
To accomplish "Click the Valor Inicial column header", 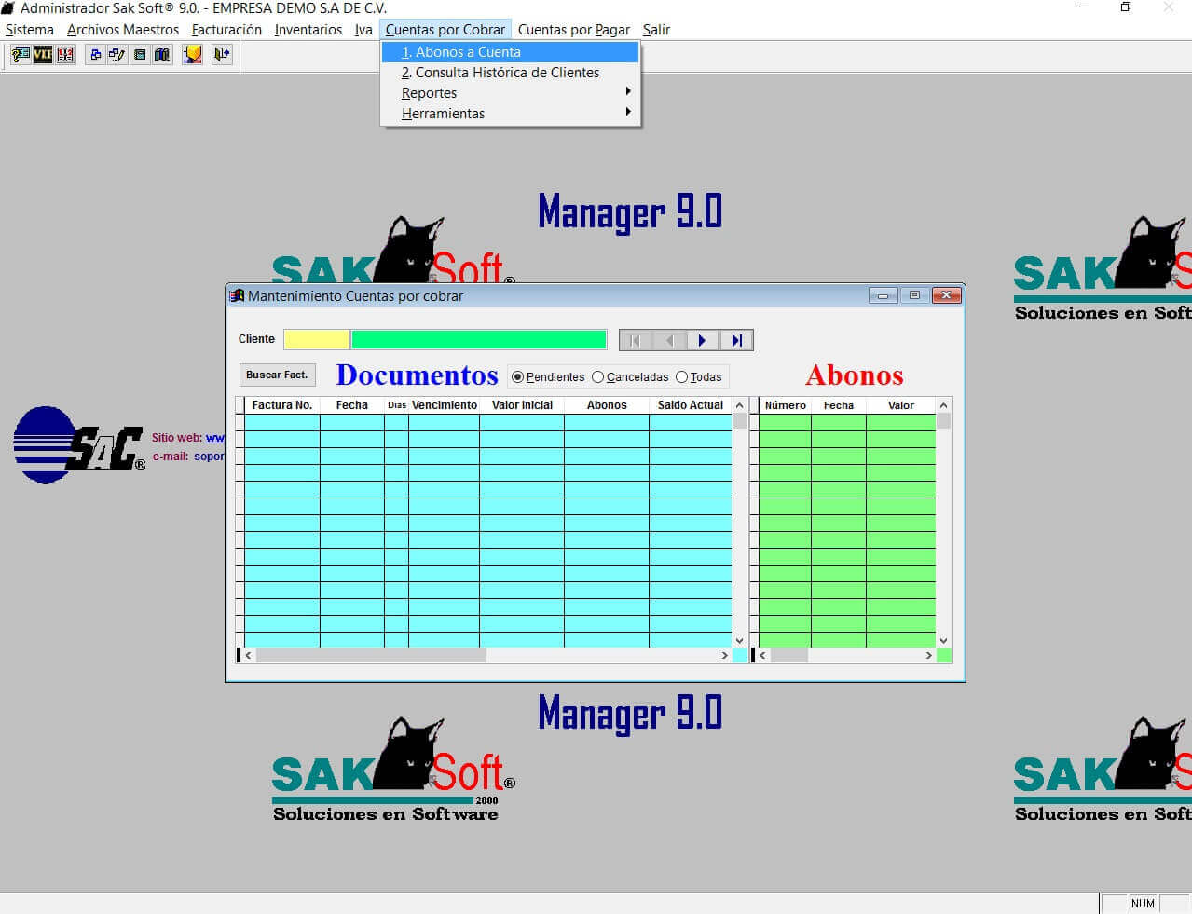I will 522,405.
